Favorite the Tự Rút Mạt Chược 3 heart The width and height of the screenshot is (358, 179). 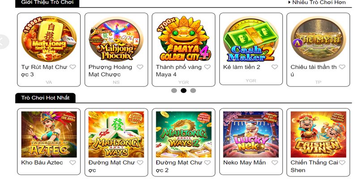(72, 67)
